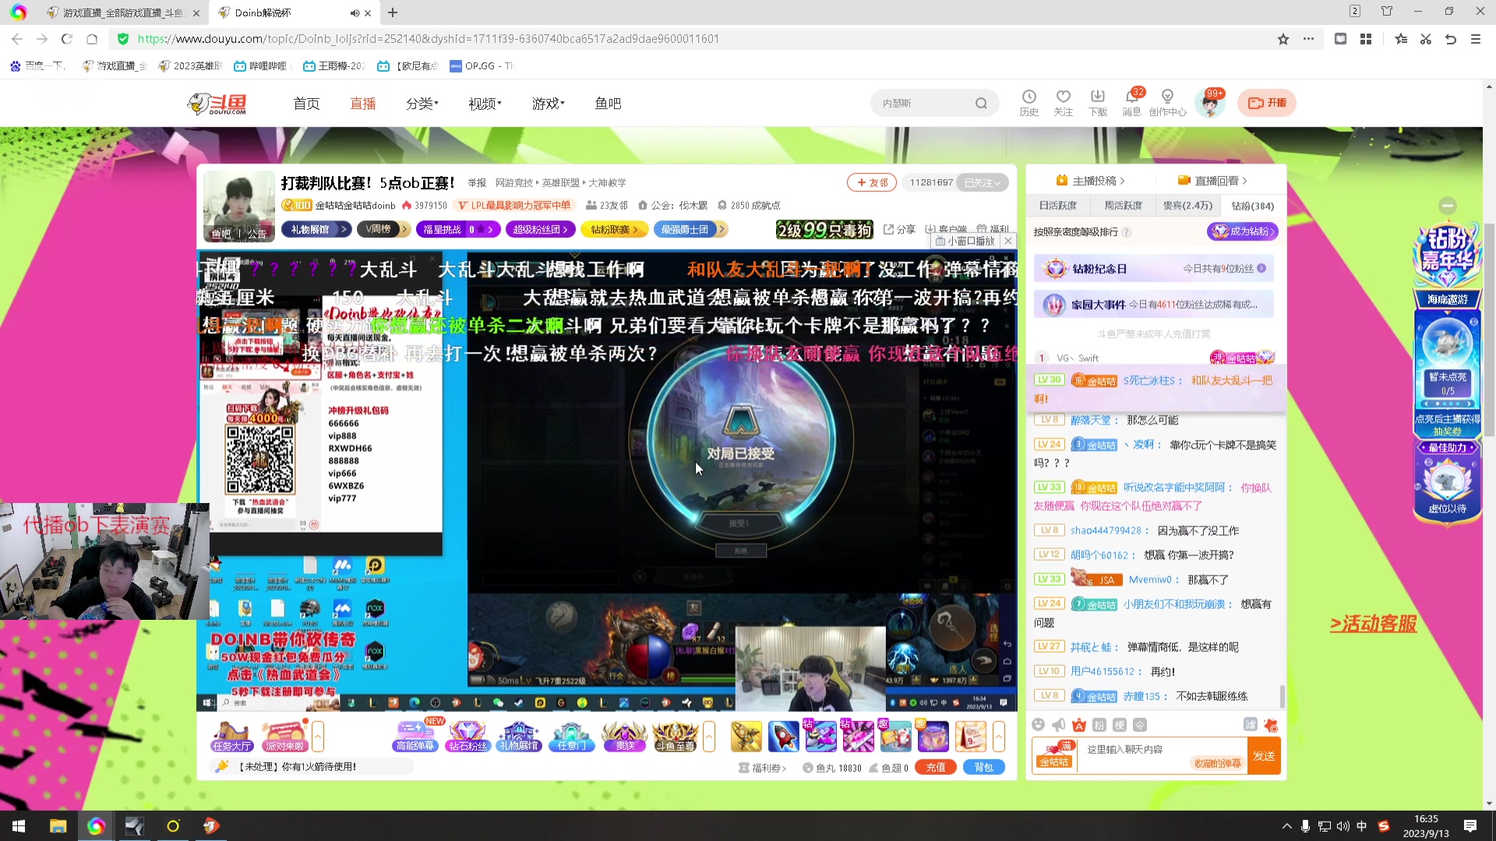
Task: Click the chat list scrollbar
Action: coord(1282,696)
